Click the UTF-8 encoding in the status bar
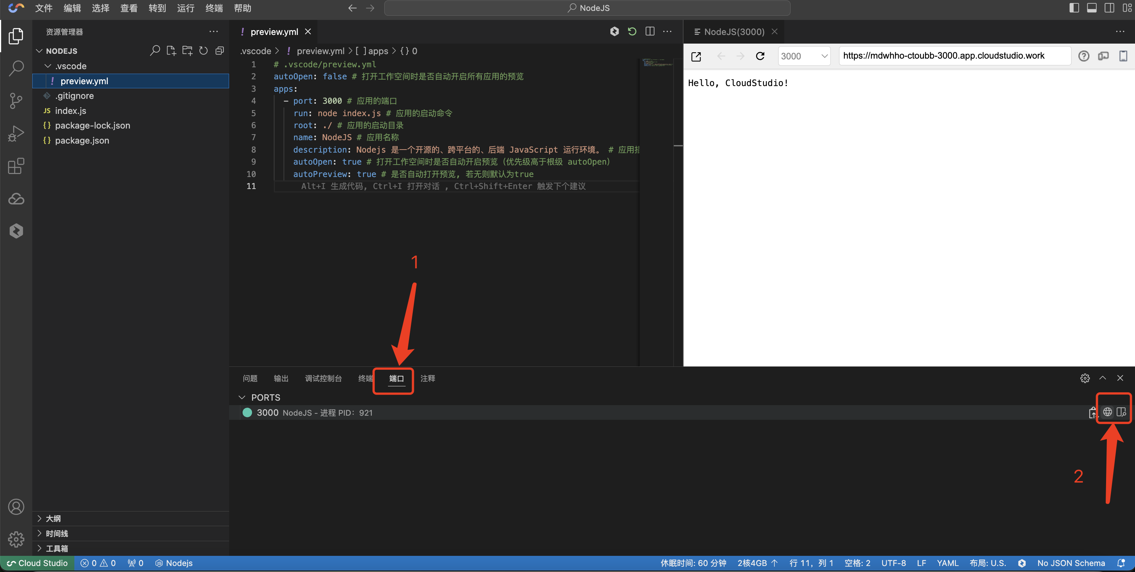The width and height of the screenshot is (1135, 572). click(x=893, y=563)
